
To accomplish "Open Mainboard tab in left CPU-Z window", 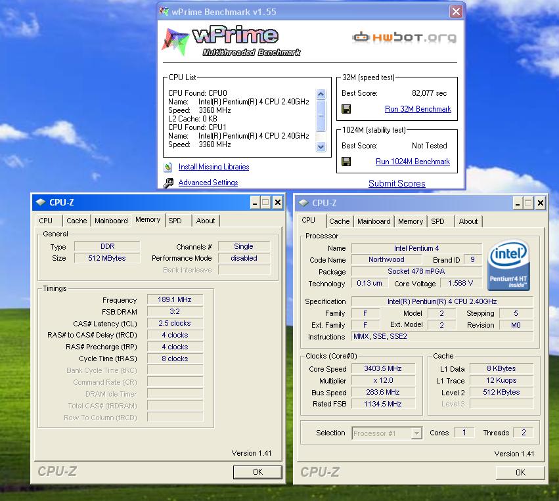I will (111, 221).
